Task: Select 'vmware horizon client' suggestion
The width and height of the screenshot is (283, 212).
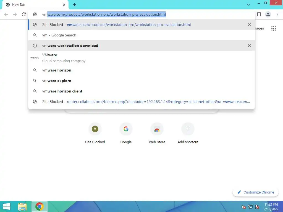Action: (141, 91)
